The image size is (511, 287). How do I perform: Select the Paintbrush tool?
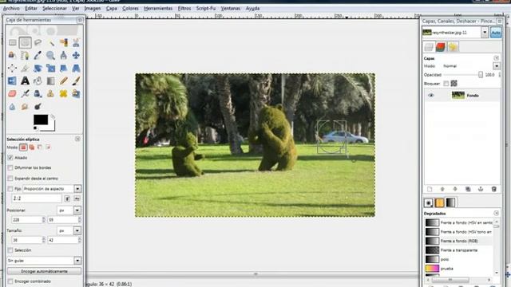[76, 81]
